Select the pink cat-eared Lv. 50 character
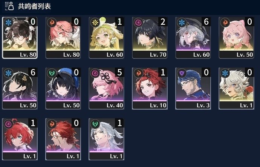260x167 pixels. (236, 38)
